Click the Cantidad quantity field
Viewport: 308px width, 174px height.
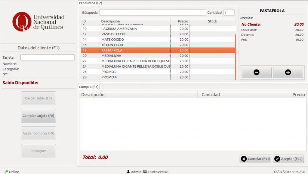pyautogui.click(x=229, y=13)
